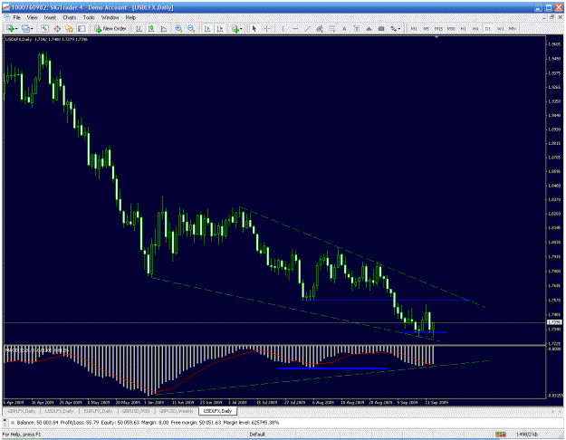Click the New Order button

click(x=110, y=28)
